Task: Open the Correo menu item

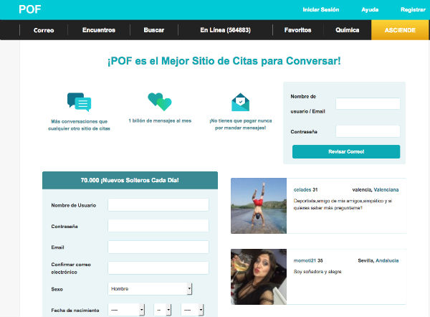Action: coord(44,30)
